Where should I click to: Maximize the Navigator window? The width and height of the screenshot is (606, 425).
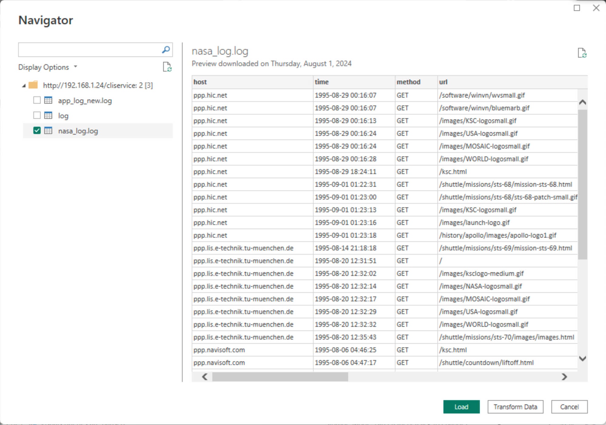click(577, 8)
